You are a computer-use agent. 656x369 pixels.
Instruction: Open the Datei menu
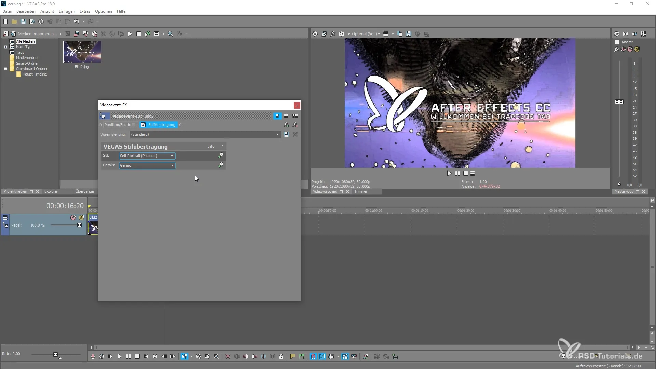point(7,11)
